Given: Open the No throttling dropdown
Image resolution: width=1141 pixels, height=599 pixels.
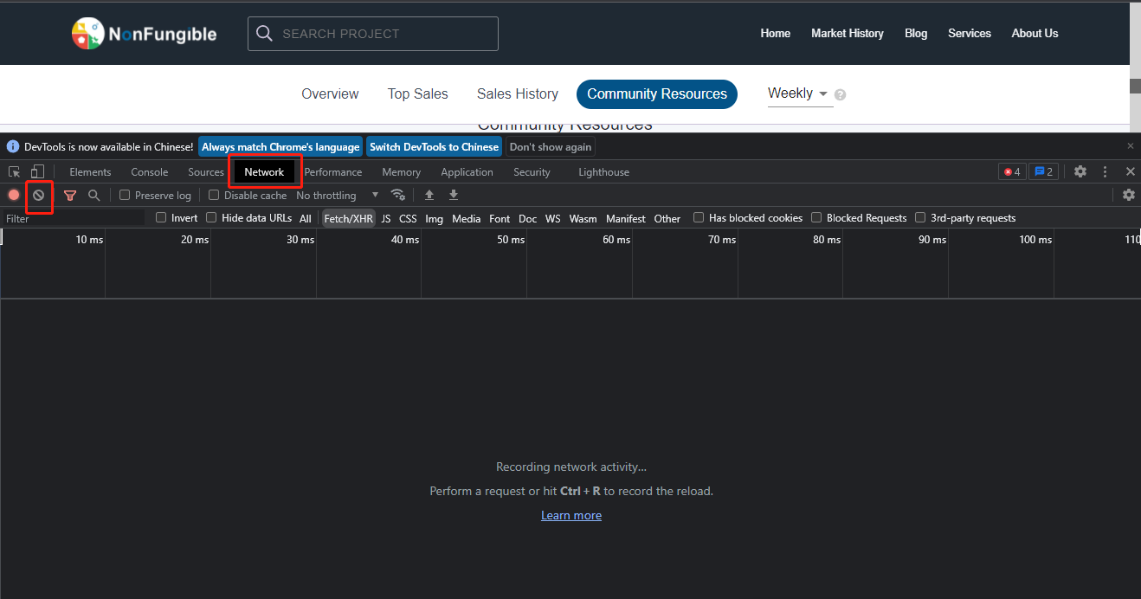Looking at the screenshot, I should [338, 196].
